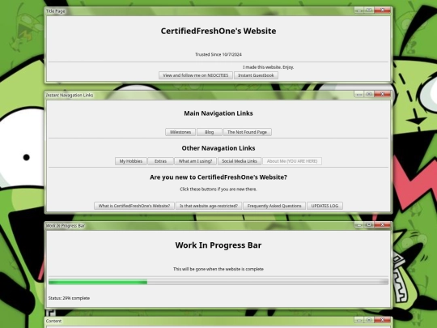Screen dimensions: 437x328
Task: Visit The Not Found Page
Action: click(x=247, y=132)
